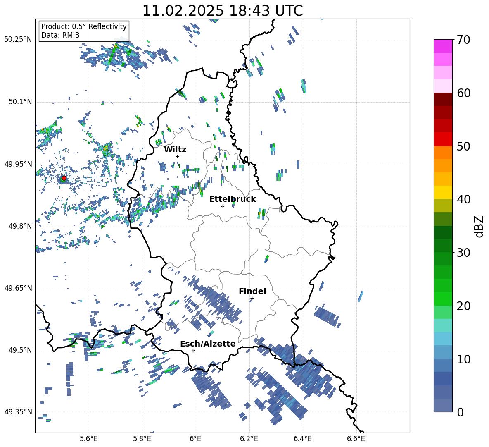Click the Wiltz station cross marker
This screenshot has height=447, width=489.
point(178,156)
